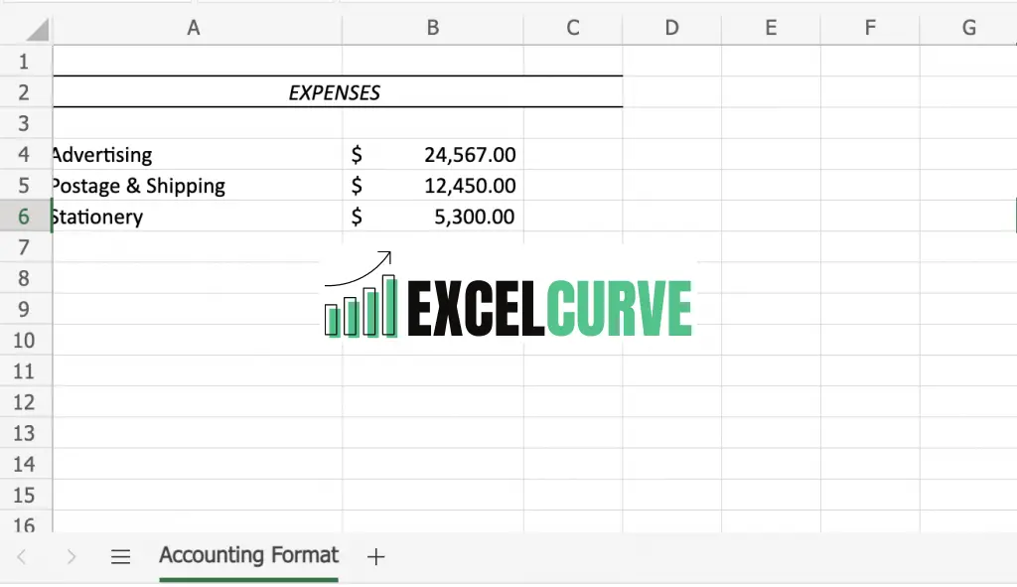
Task: Click the EXPENSES title cell
Action: tap(338, 92)
